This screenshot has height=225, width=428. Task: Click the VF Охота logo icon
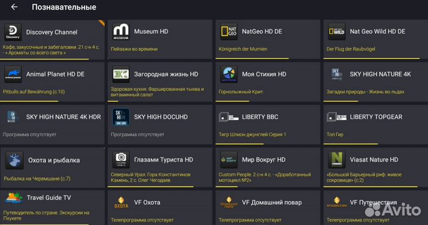pyautogui.click(x=121, y=202)
